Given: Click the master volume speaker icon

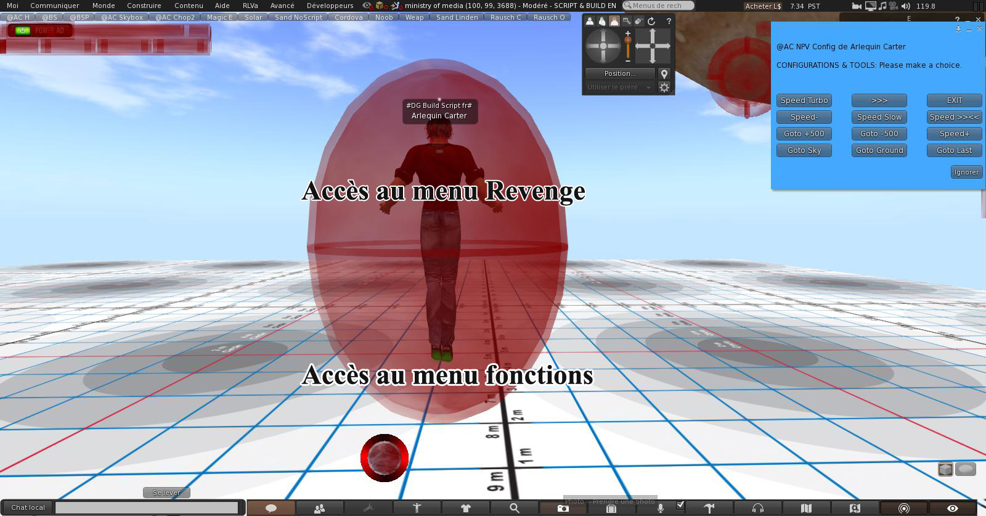Looking at the screenshot, I should [x=905, y=6].
